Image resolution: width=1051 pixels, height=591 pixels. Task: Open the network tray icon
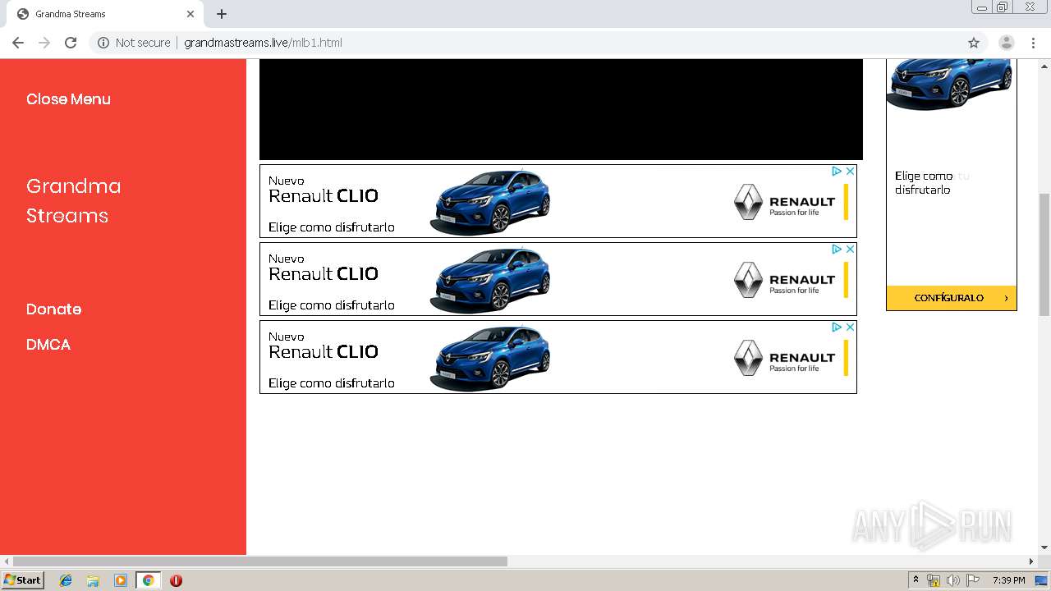coord(934,580)
